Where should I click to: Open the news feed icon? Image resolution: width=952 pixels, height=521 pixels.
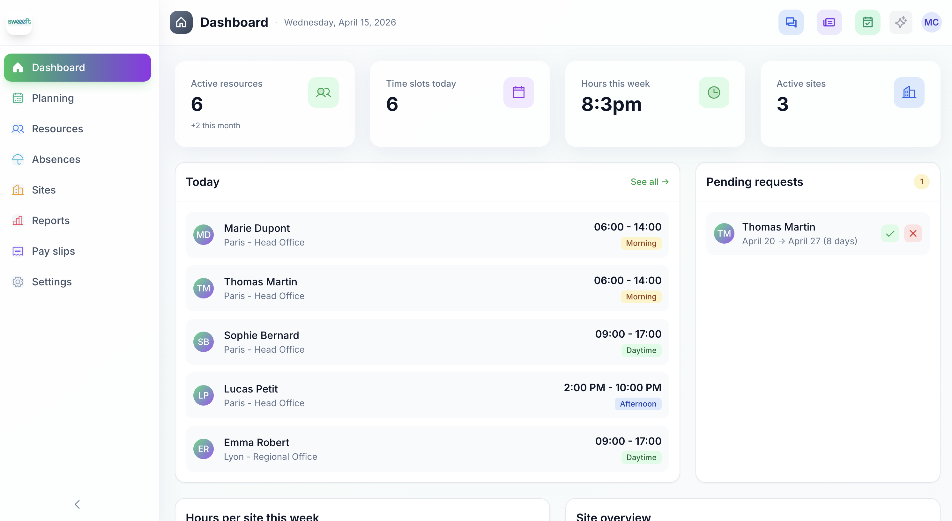[829, 22]
